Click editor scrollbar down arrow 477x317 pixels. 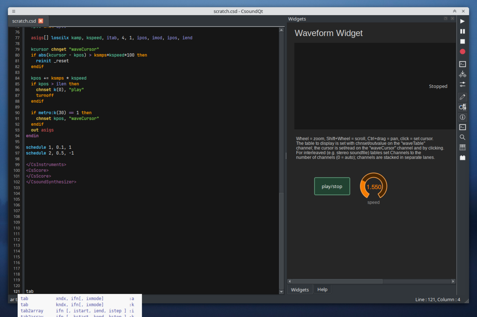pos(281,292)
